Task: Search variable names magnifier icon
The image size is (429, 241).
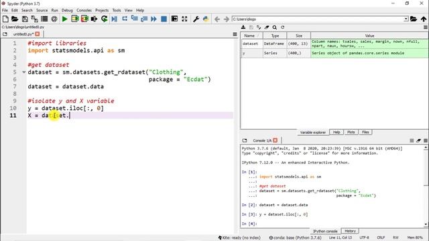Action: coord(275,27)
